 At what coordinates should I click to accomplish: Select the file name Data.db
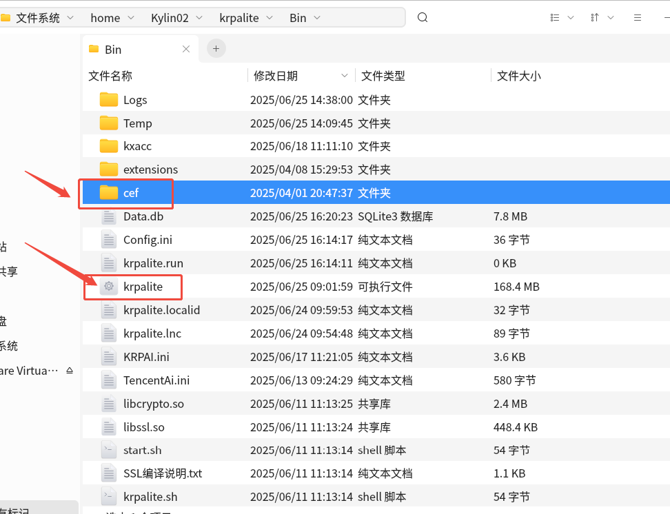[x=143, y=216]
